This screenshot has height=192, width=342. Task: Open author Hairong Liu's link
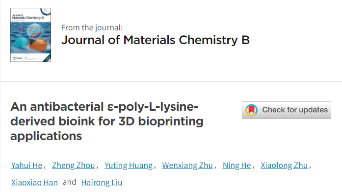[x=102, y=182]
